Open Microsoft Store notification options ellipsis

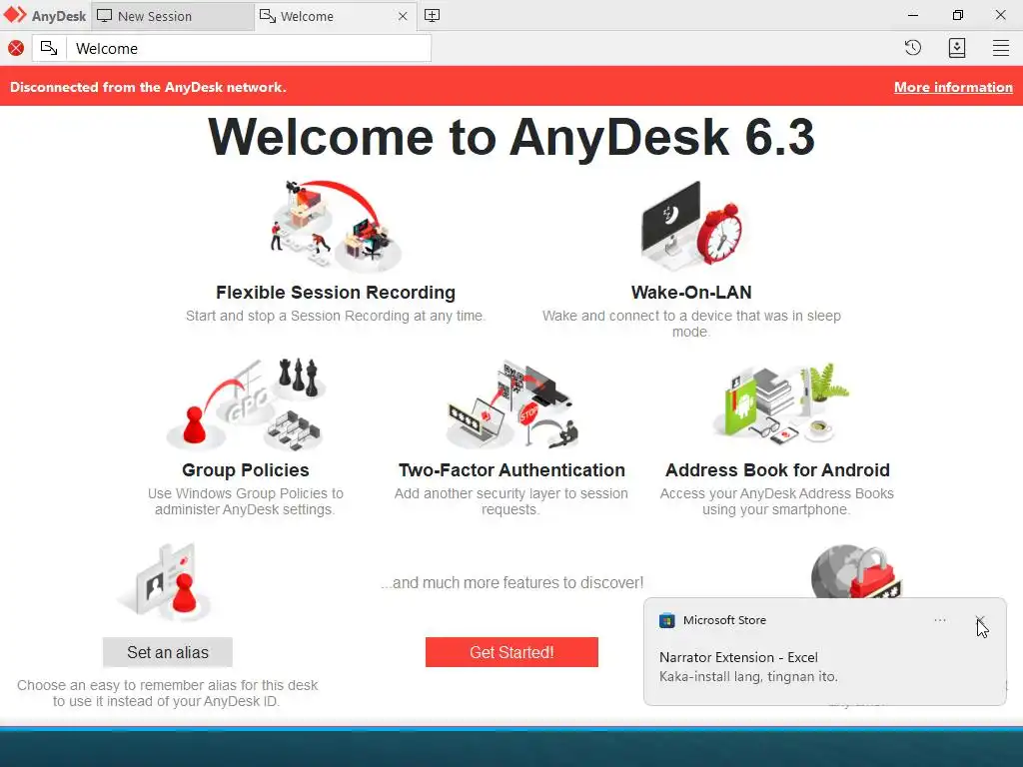[939, 620]
